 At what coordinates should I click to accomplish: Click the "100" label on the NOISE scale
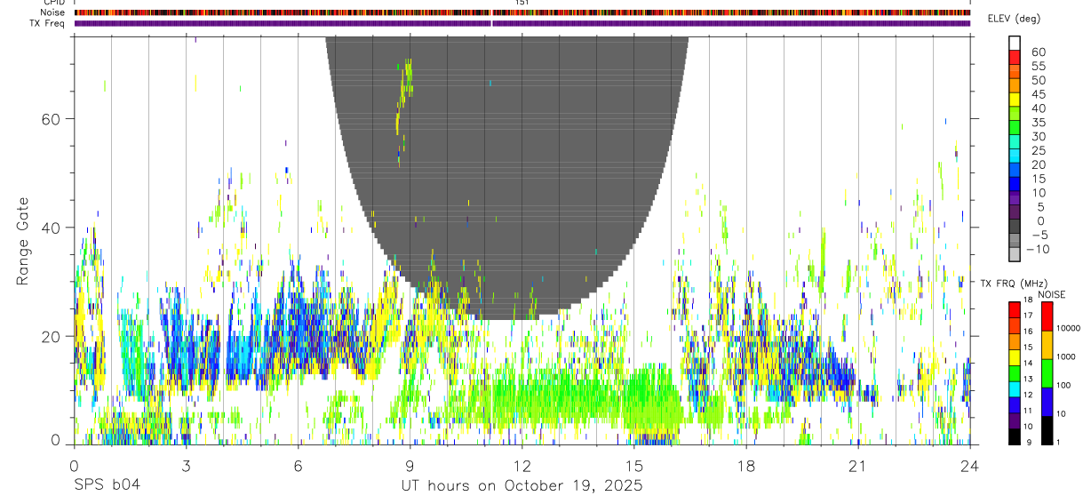tap(1064, 385)
